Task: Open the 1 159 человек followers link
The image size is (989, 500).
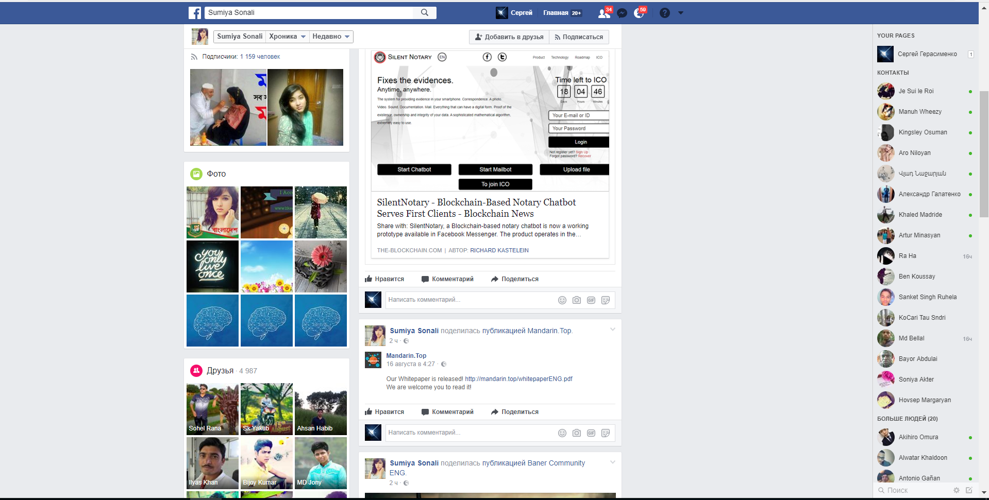Action: pos(260,57)
